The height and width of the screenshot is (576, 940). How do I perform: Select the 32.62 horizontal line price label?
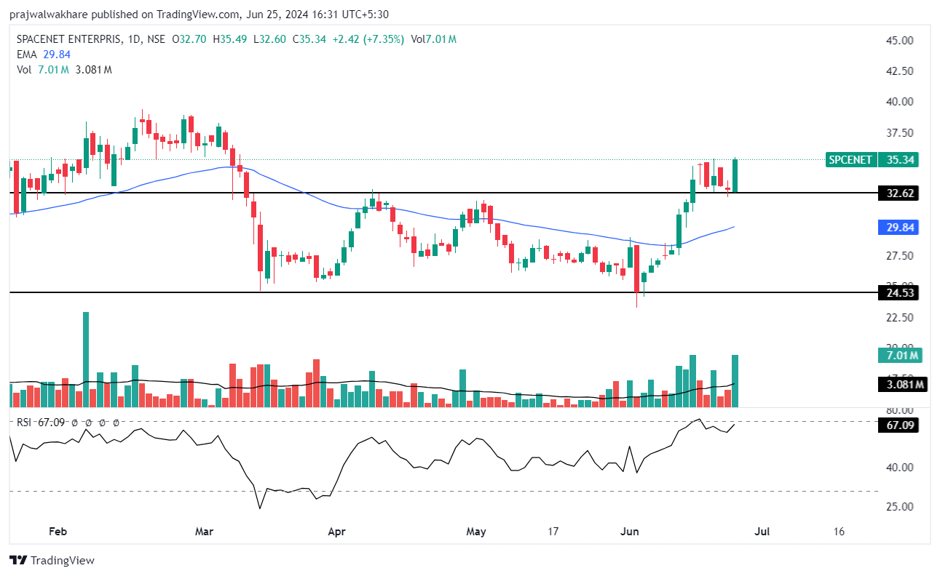tap(900, 193)
